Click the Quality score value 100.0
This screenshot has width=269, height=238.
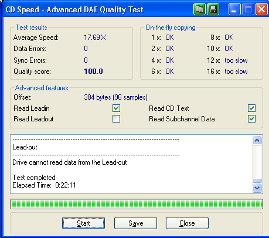click(x=94, y=72)
